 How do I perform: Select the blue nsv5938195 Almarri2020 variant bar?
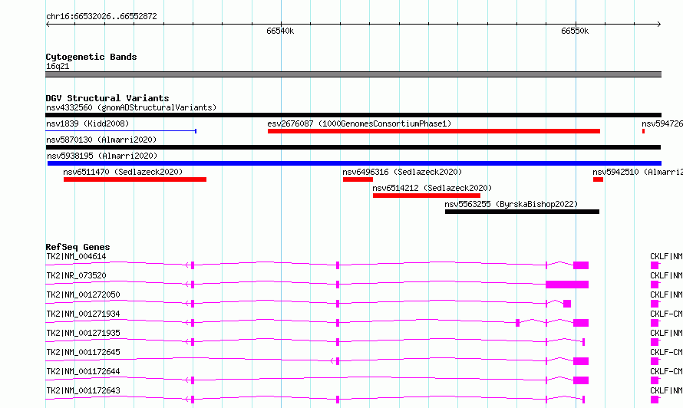coord(354,163)
